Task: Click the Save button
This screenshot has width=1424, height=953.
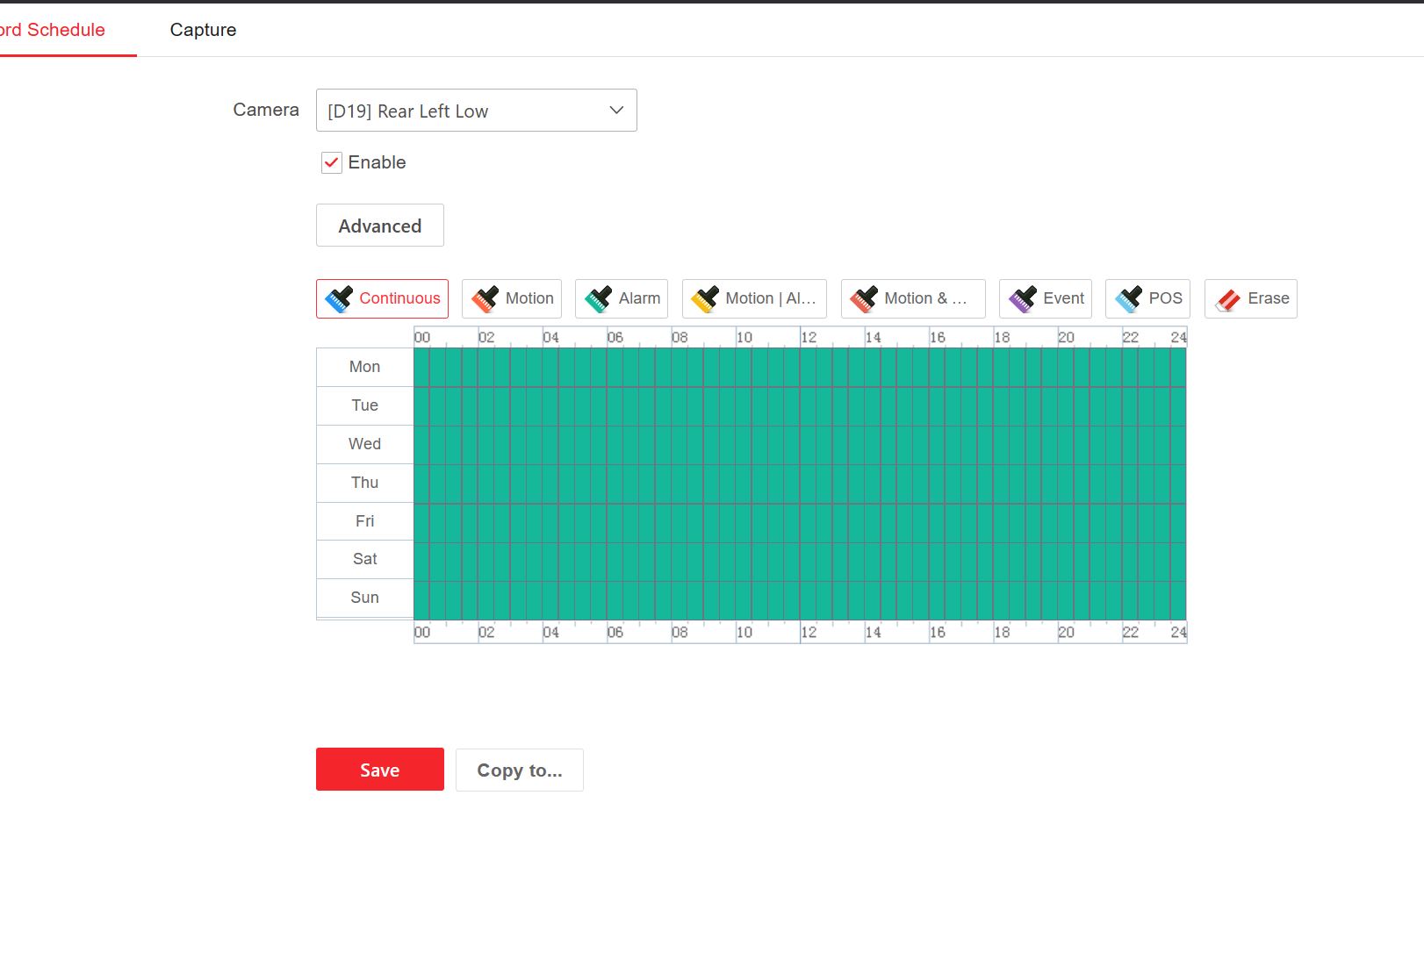Action: [x=380, y=770]
